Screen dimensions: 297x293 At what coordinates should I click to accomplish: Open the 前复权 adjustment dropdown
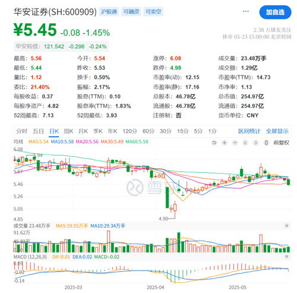282,143
